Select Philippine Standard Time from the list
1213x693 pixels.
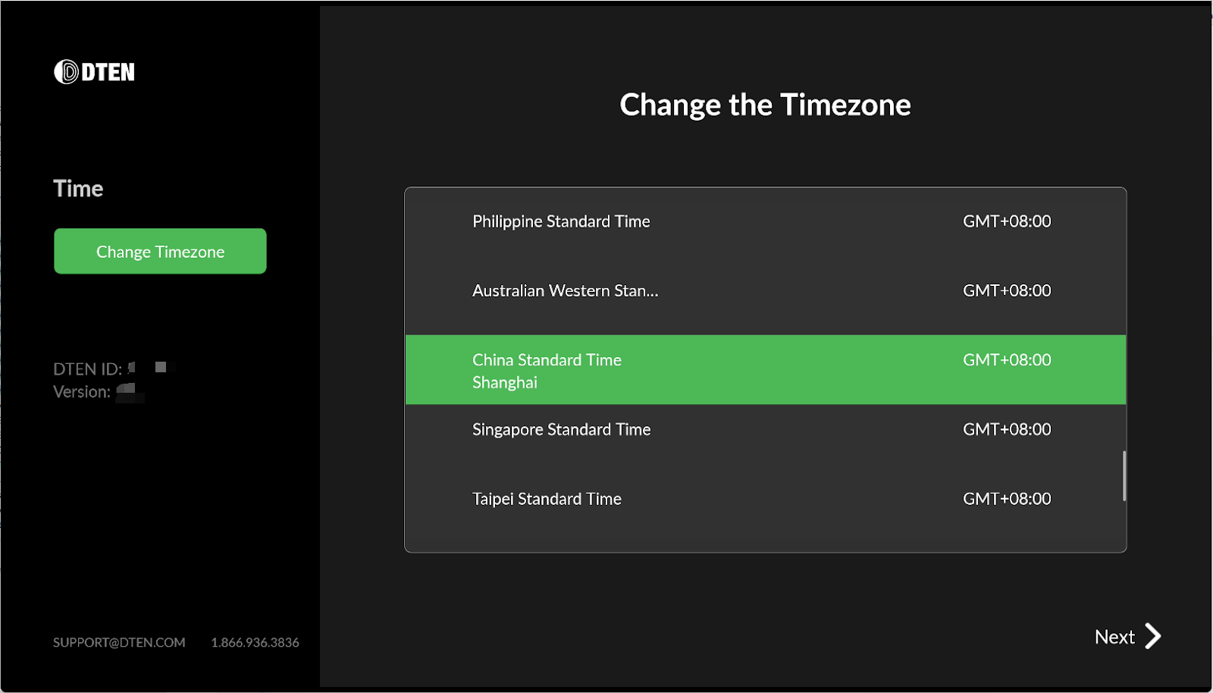click(x=766, y=221)
